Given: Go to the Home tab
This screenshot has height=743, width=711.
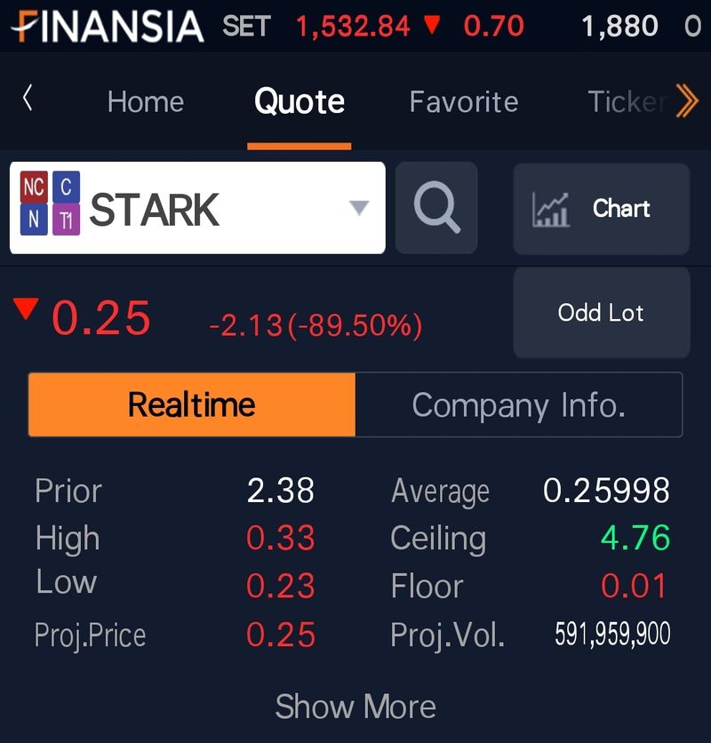Looking at the screenshot, I should click(145, 102).
